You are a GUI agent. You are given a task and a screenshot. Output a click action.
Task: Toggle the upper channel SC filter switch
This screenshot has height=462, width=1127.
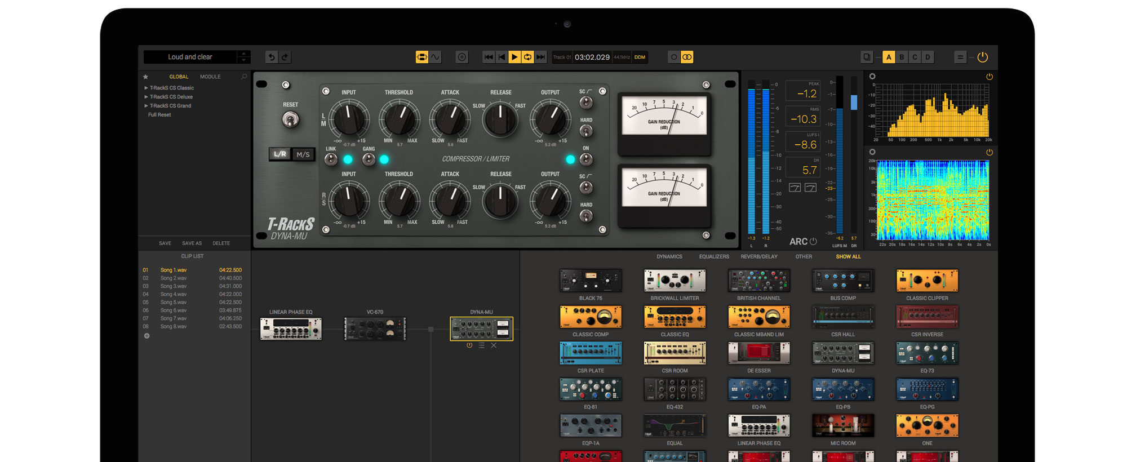(586, 102)
